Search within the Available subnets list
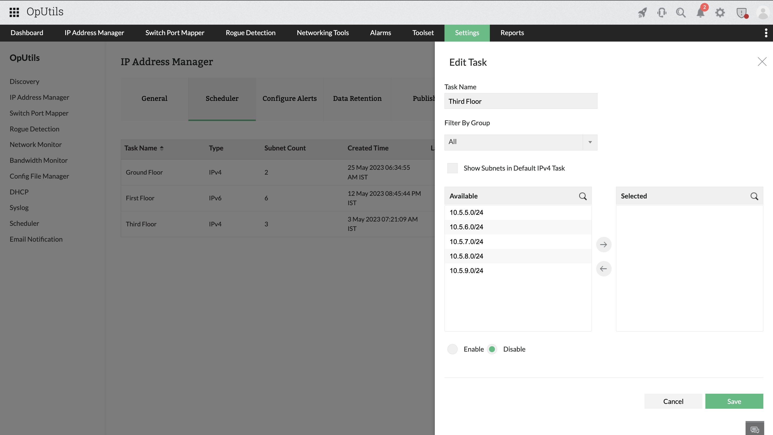 (x=582, y=196)
